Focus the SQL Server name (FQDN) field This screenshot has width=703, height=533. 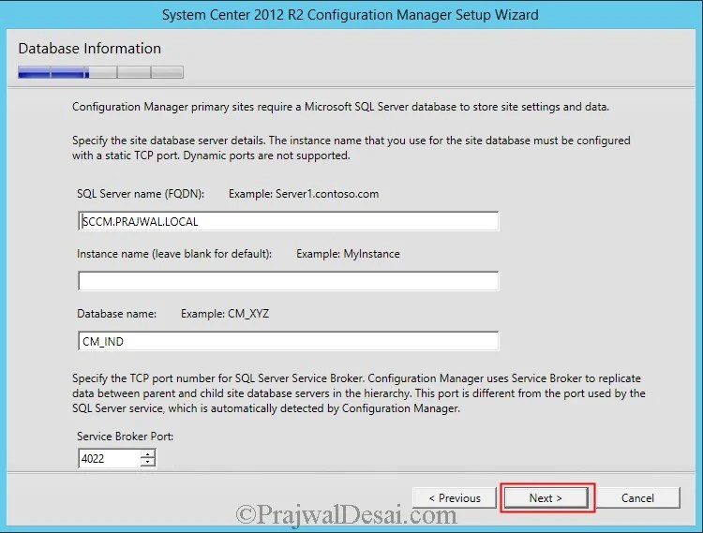click(x=289, y=221)
